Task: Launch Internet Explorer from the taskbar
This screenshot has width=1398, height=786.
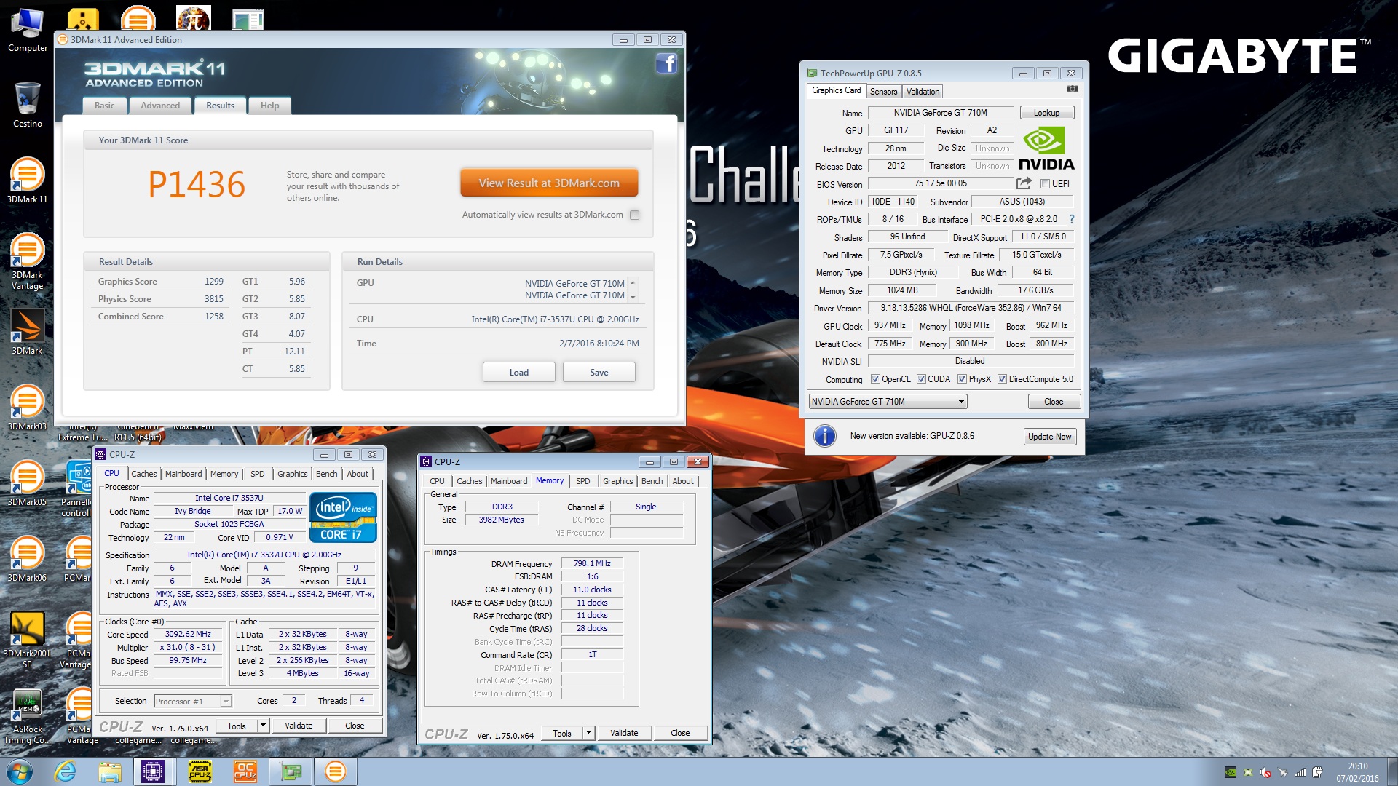Action: 66,771
